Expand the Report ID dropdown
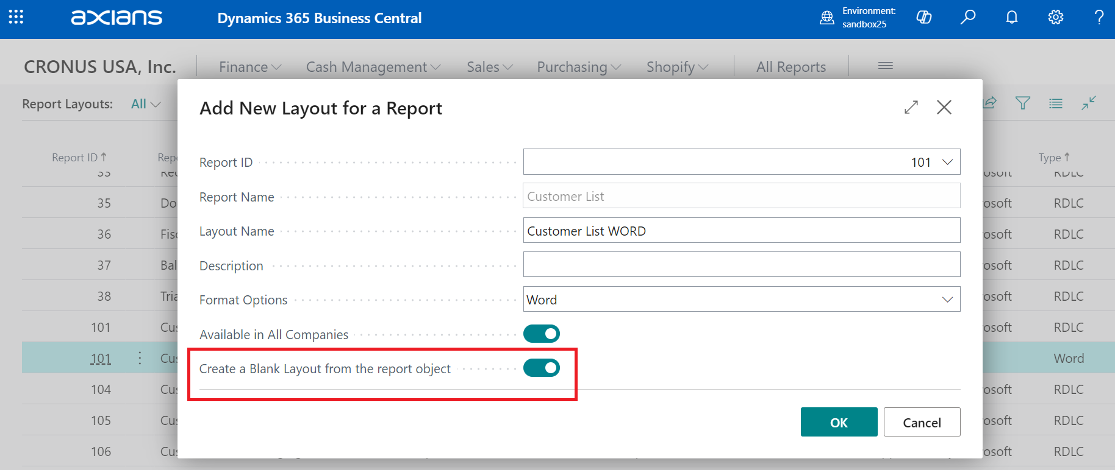 (947, 162)
